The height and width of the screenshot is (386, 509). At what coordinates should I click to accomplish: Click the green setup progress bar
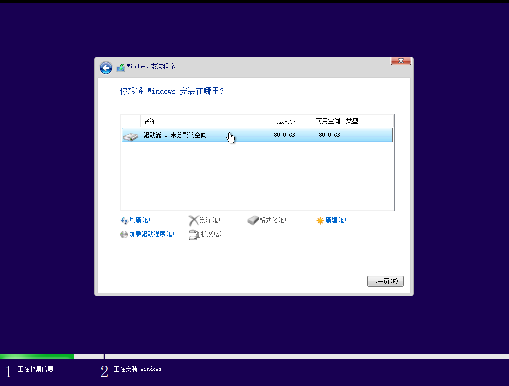[37, 356]
